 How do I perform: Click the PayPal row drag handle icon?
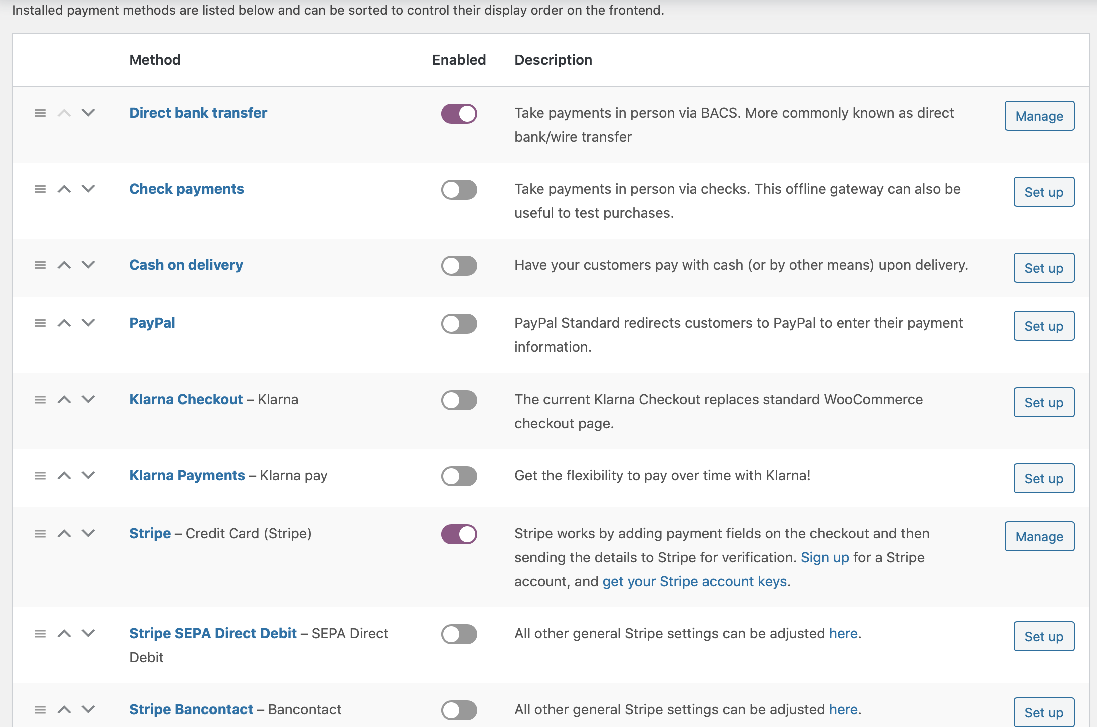coord(40,323)
